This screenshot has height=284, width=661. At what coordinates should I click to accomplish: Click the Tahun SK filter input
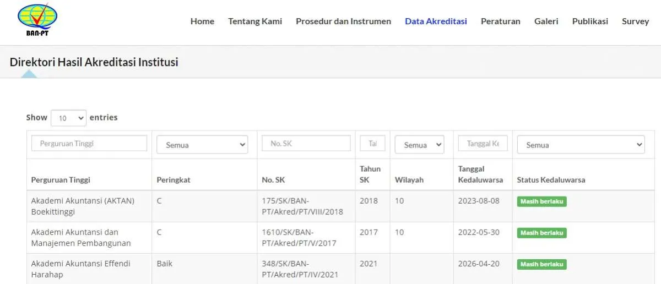(372, 144)
